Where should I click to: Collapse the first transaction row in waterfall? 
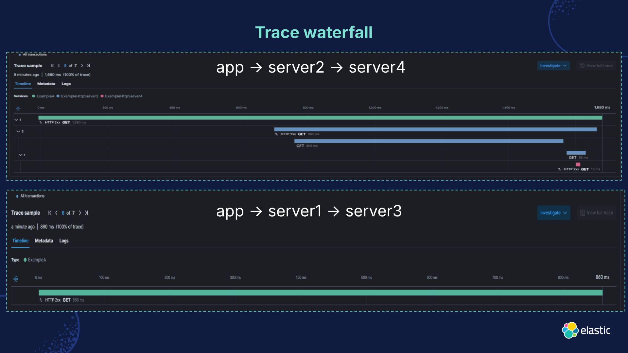(x=16, y=120)
